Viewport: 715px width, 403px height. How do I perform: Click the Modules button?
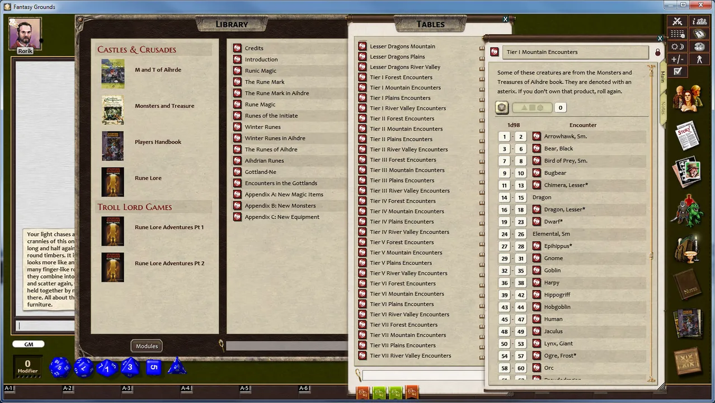pos(147,346)
